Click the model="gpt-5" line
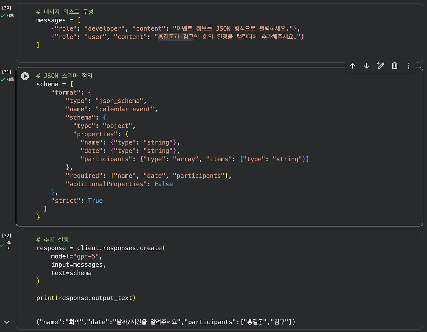This screenshot has width=427, height=332. [77, 256]
